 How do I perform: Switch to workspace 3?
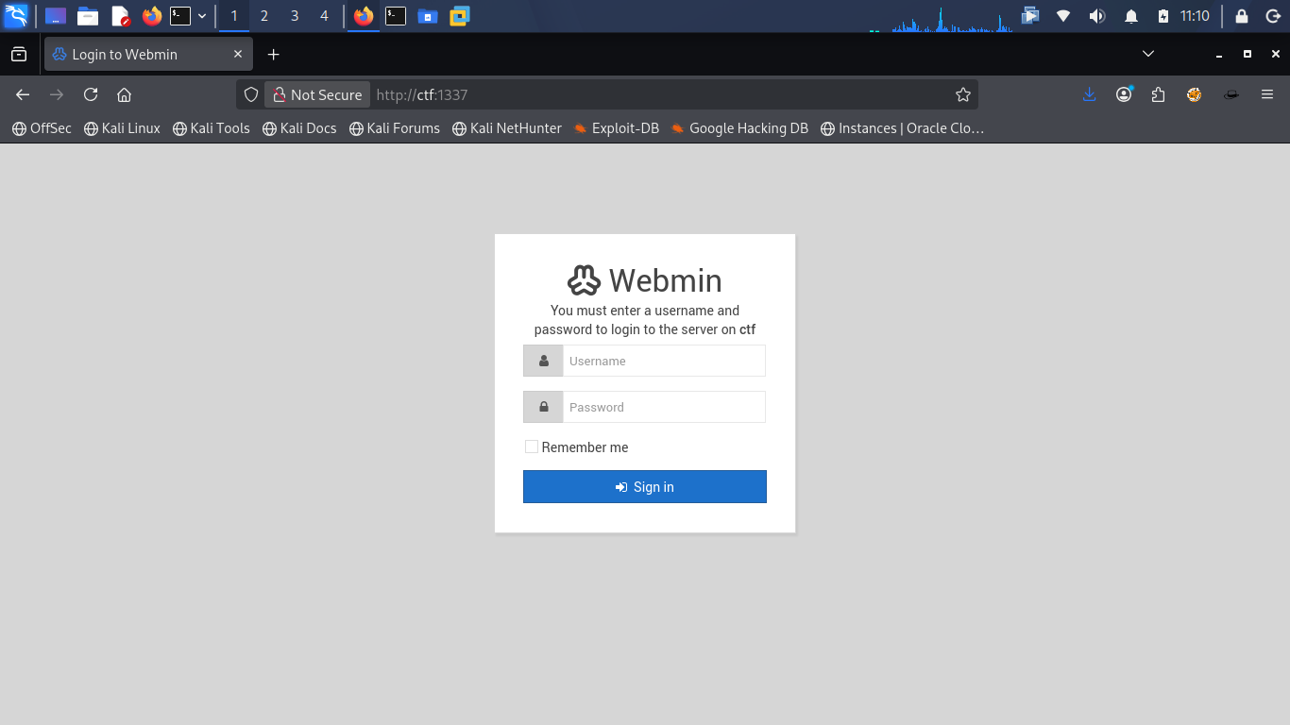click(295, 15)
